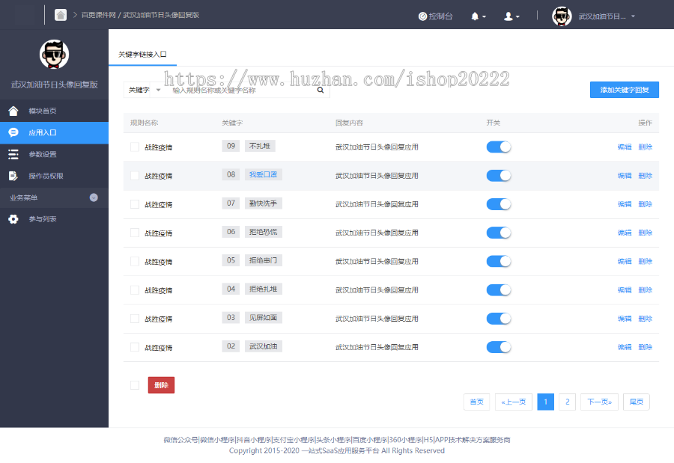674x463 pixels.
Task: Click the 武汉加油 keyword tag
Action: click(263, 346)
